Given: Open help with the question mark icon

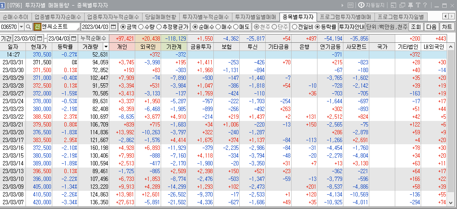Looking at the screenshot, I should click(x=425, y=5).
